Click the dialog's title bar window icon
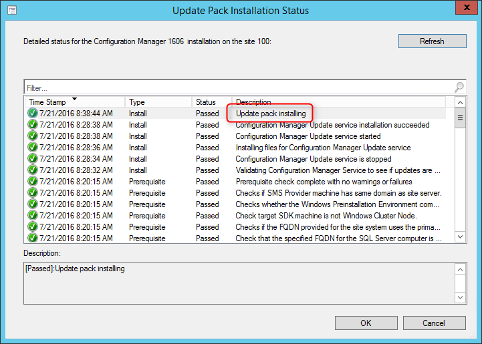The height and width of the screenshot is (344, 482). pos(12,10)
